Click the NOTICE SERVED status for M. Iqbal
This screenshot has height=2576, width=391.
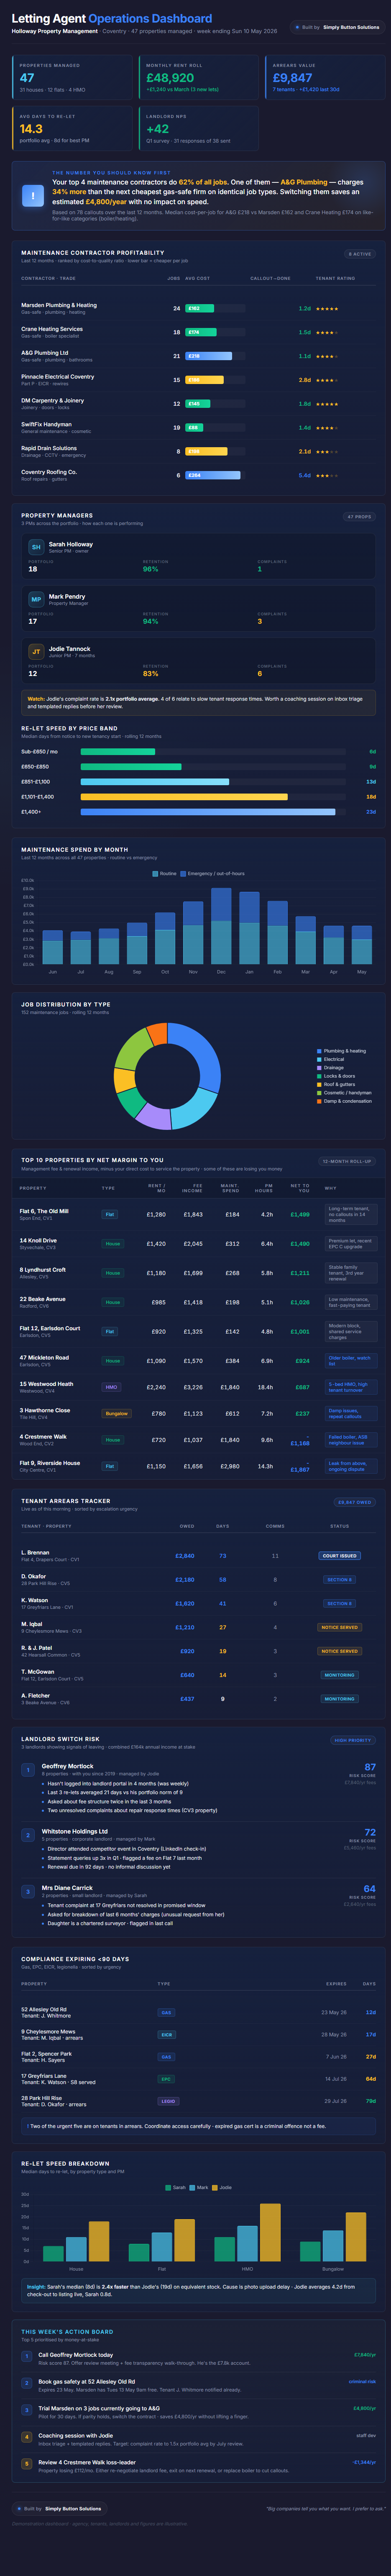(x=339, y=1627)
